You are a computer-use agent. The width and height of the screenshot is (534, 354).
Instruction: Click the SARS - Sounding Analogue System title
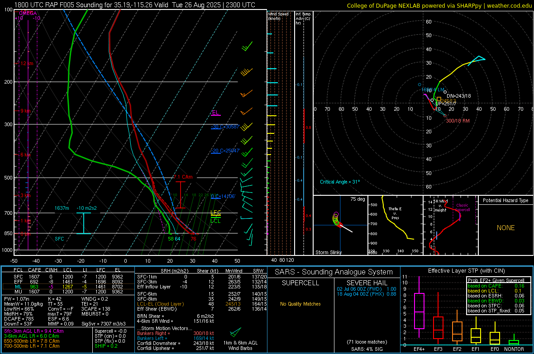334,272
